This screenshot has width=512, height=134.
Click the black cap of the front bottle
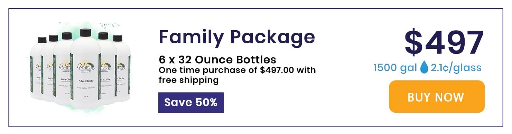pos(85,33)
